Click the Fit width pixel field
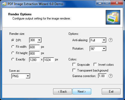Image resolution: width=125 pixels, height=100 pixels. click(34, 47)
